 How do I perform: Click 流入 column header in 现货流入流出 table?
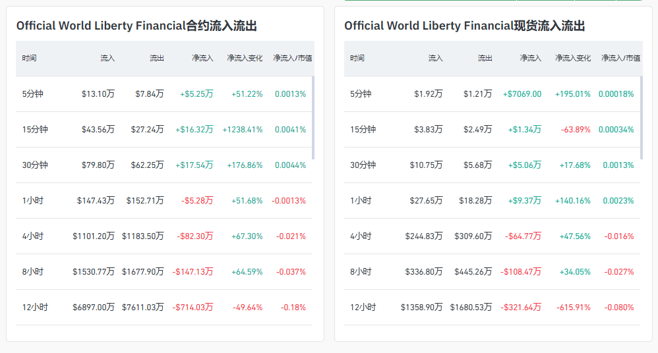tap(436, 58)
